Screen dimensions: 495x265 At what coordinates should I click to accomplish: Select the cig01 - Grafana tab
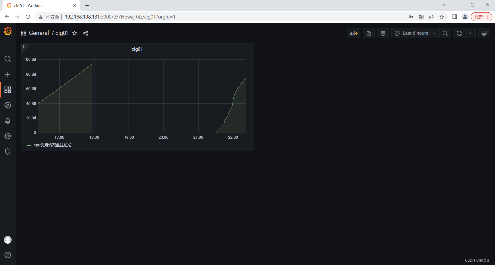pos(41,6)
